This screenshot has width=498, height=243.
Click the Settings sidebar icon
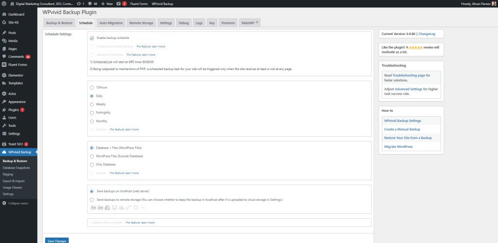pos(4,134)
